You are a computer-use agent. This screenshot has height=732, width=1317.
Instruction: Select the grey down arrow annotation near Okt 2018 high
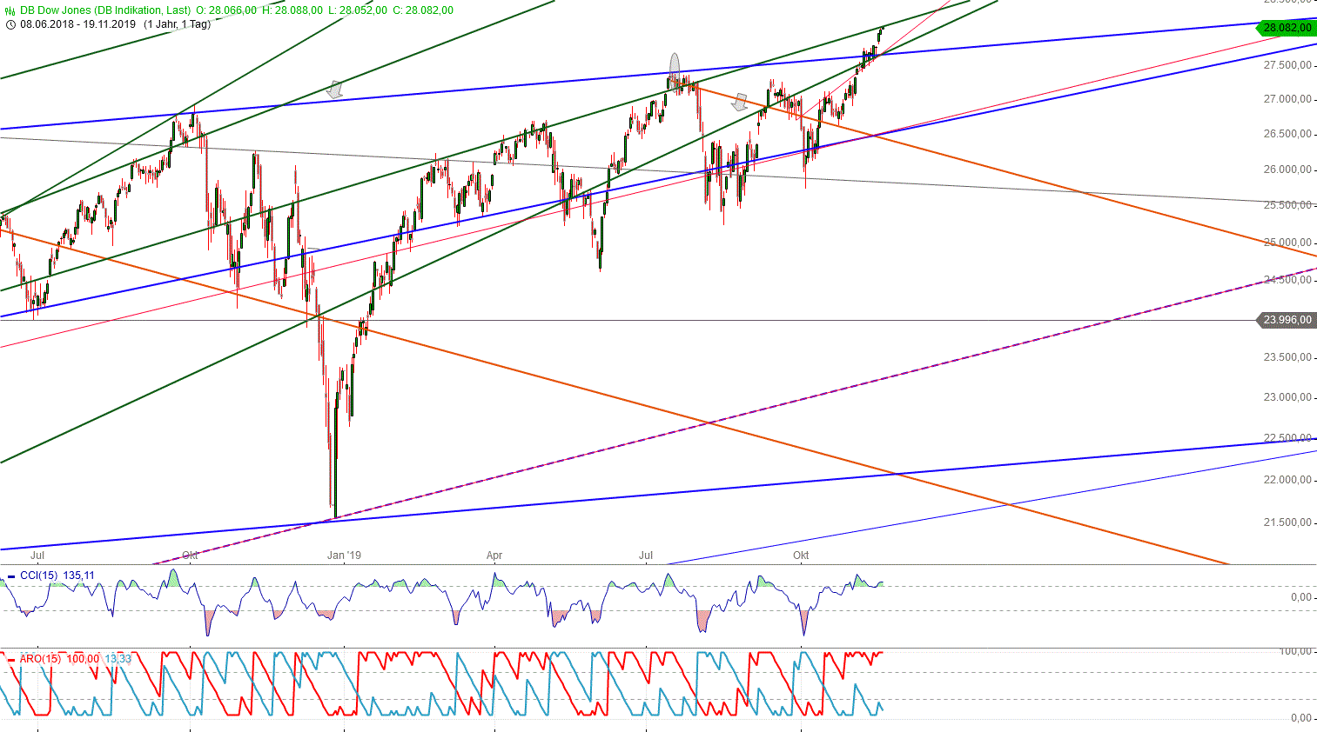pos(335,89)
